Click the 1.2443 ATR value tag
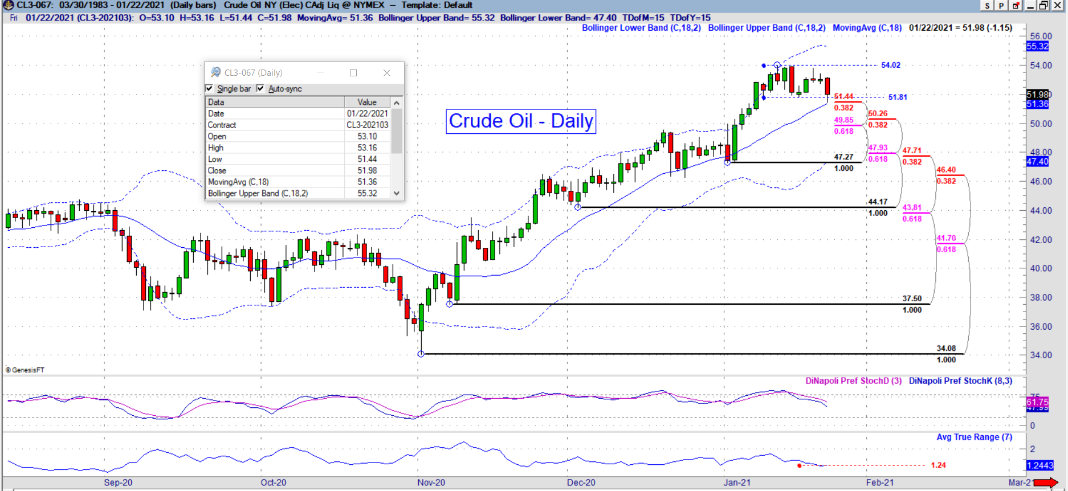 (1040, 465)
